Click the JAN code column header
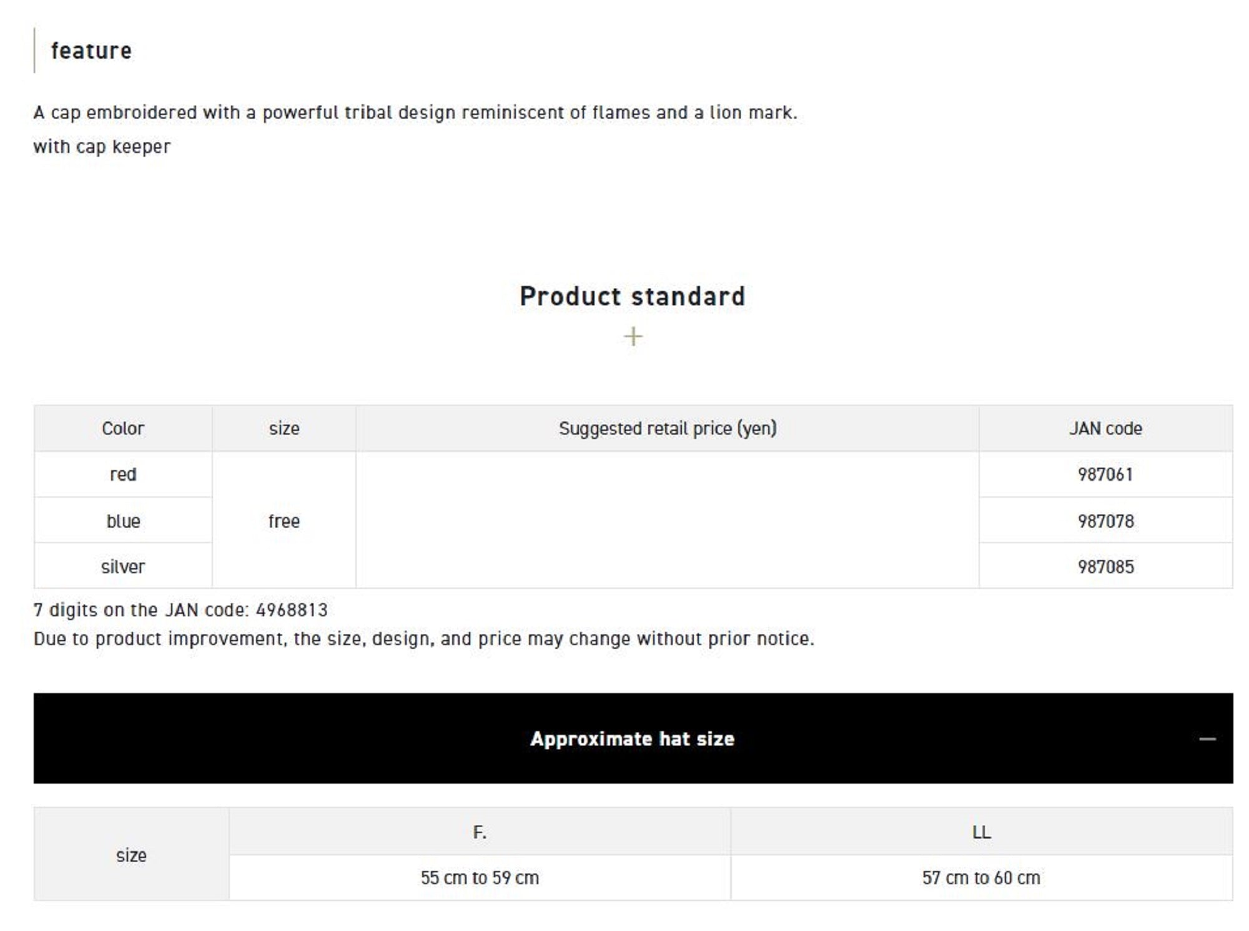Viewport: 1249px width, 931px height. [1105, 428]
